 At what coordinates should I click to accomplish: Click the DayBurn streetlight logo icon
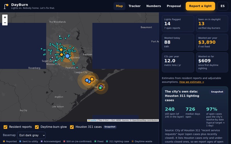(x=6, y=6)
